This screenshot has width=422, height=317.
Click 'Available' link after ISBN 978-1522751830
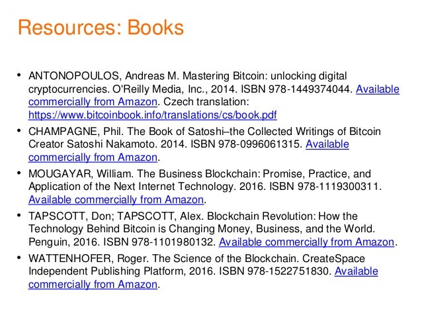(x=357, y=271)
